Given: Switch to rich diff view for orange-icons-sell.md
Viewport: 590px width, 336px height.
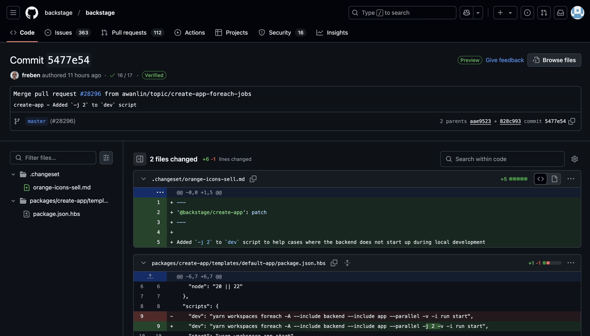Looking at the screenshot, I should 554,179.
